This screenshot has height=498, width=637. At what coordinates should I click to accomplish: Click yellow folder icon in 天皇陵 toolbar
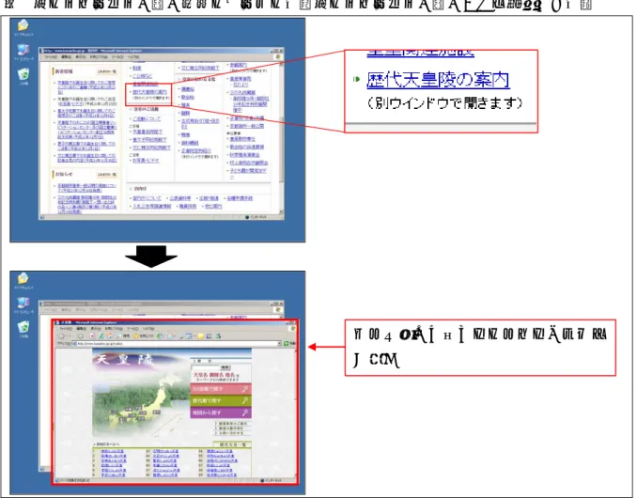[x=200, y=336]
